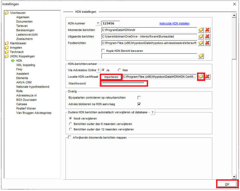The image size is (240, 191).
Task: Click the Voorkeuren folder icon
Action: point(7,13)
